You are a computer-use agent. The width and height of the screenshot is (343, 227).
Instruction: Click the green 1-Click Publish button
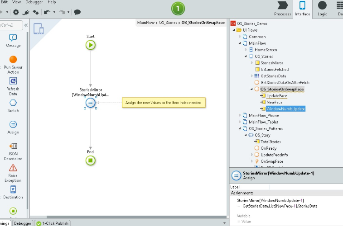pyautogui.click(x=178, y=9)
